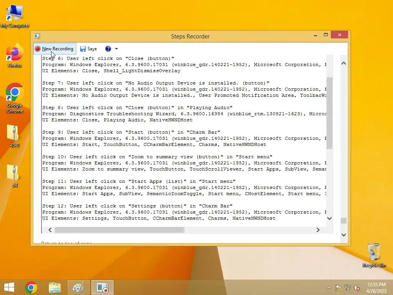Viewport: 393px width, 295px height.
Task: Click the outer window scroll down arrow
Action: pos(343,235)
